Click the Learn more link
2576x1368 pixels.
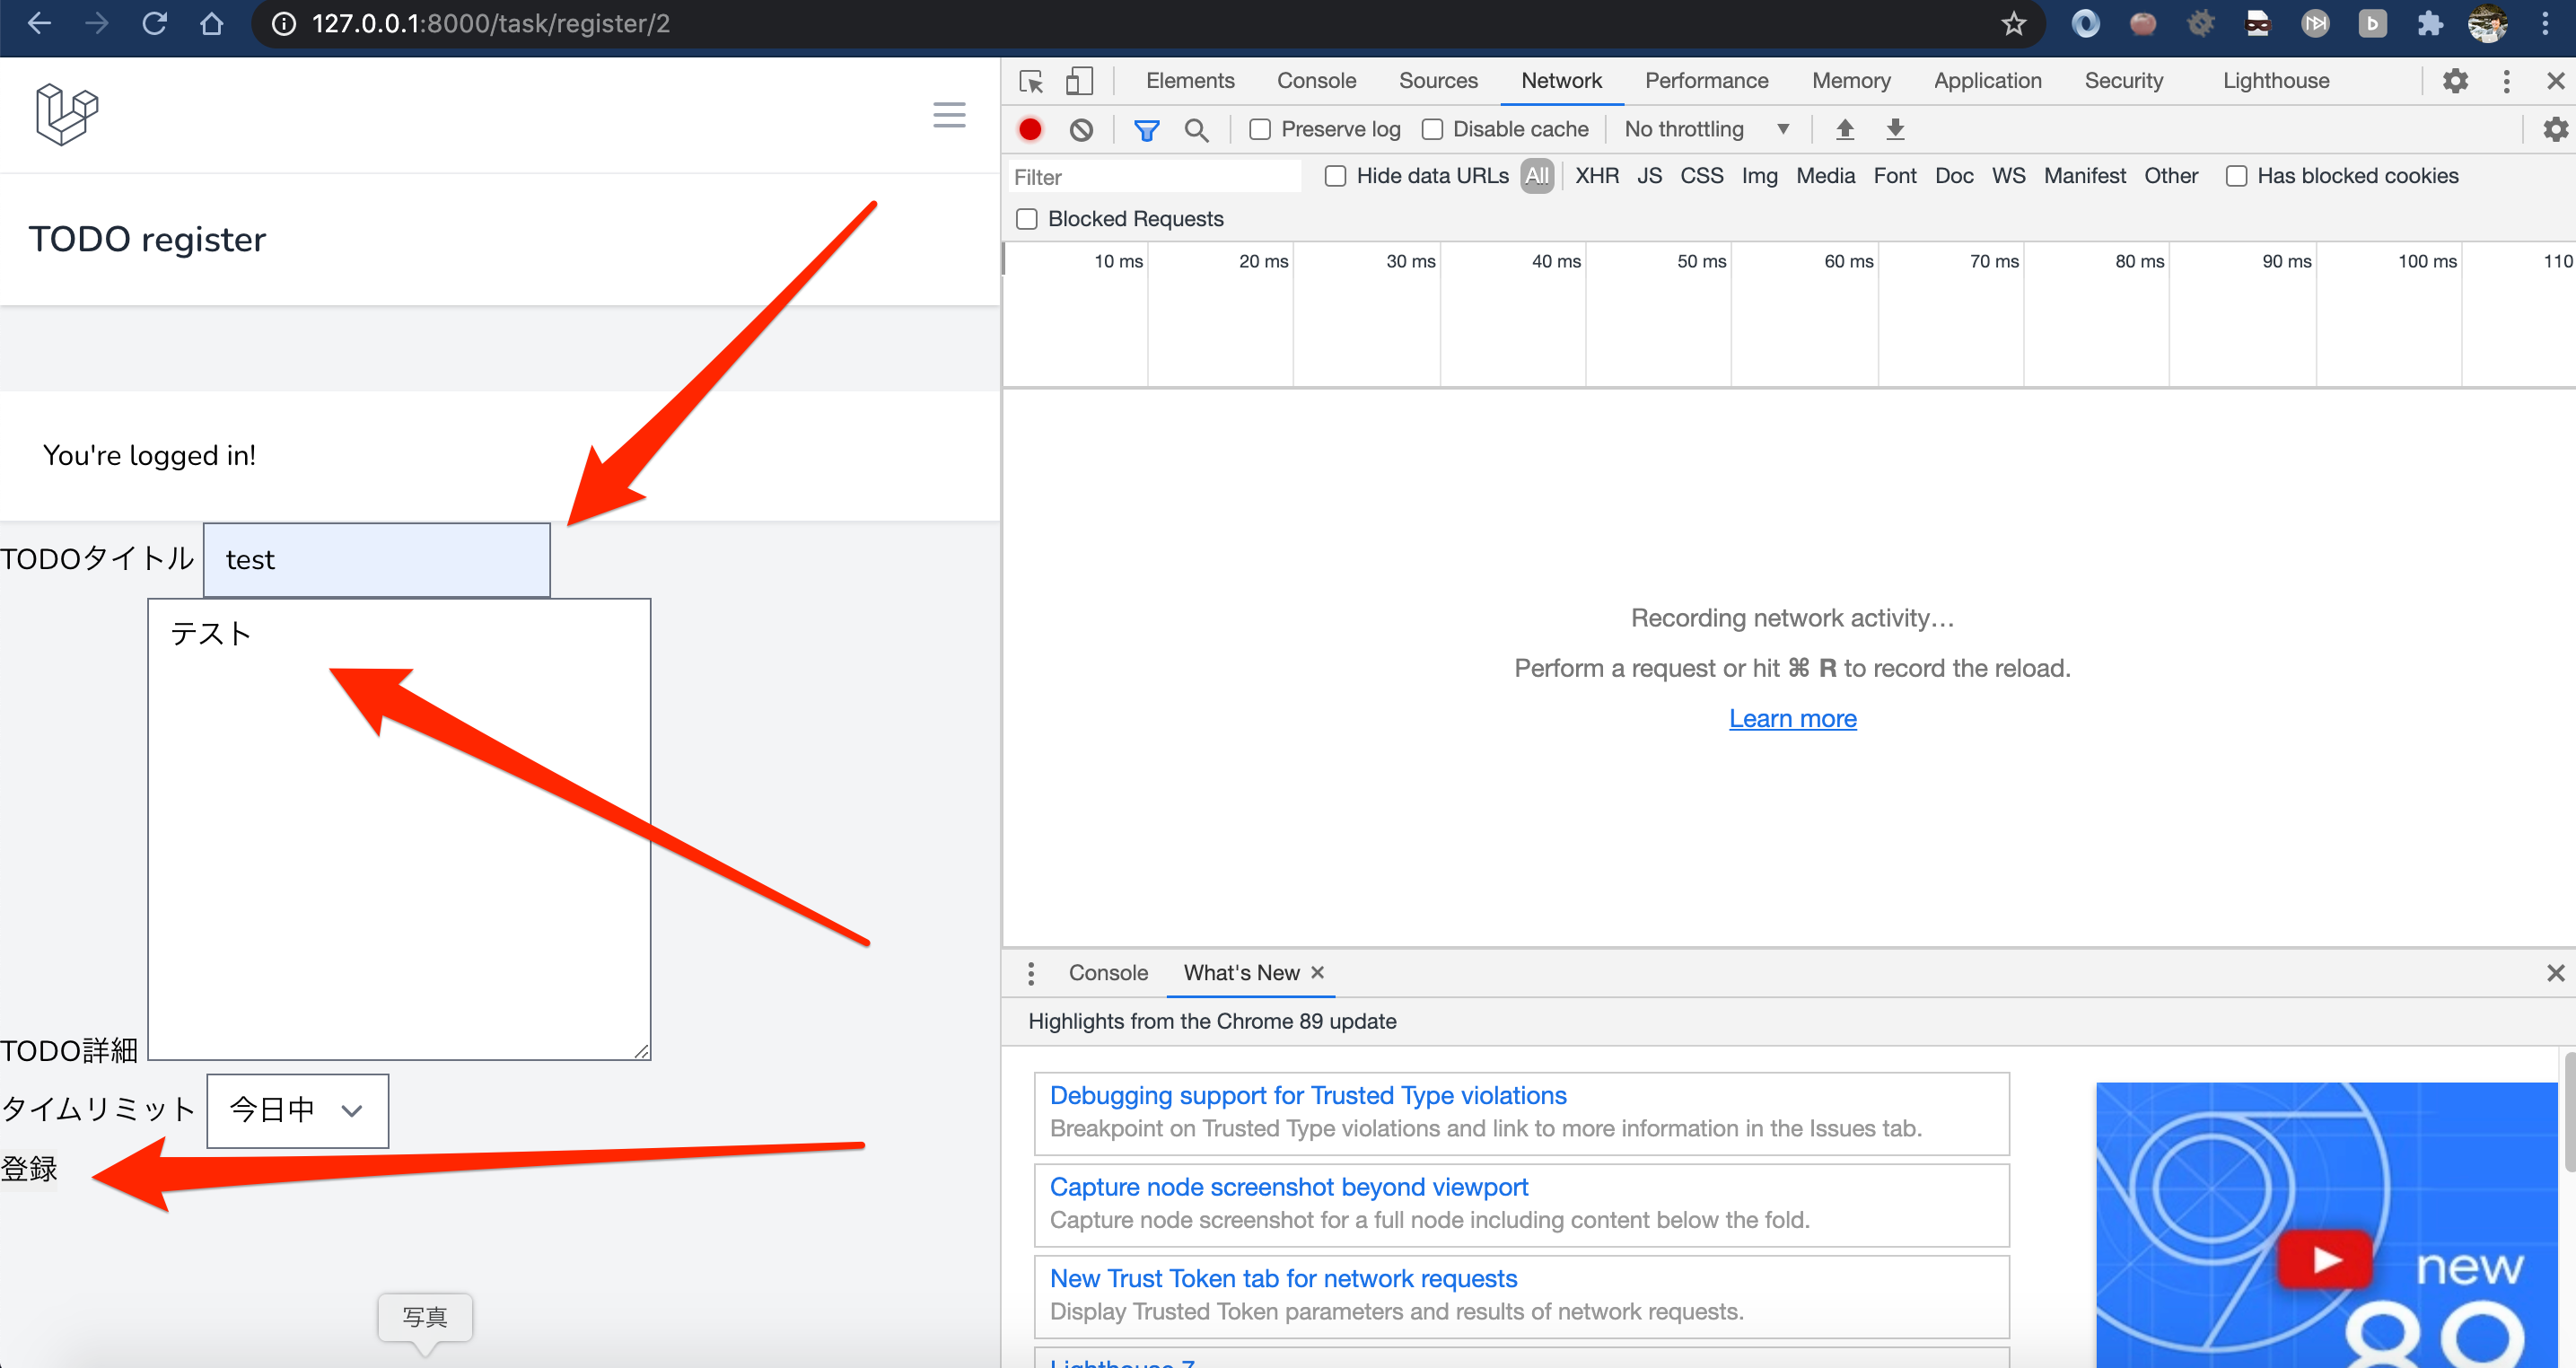tap(1792, 718)
